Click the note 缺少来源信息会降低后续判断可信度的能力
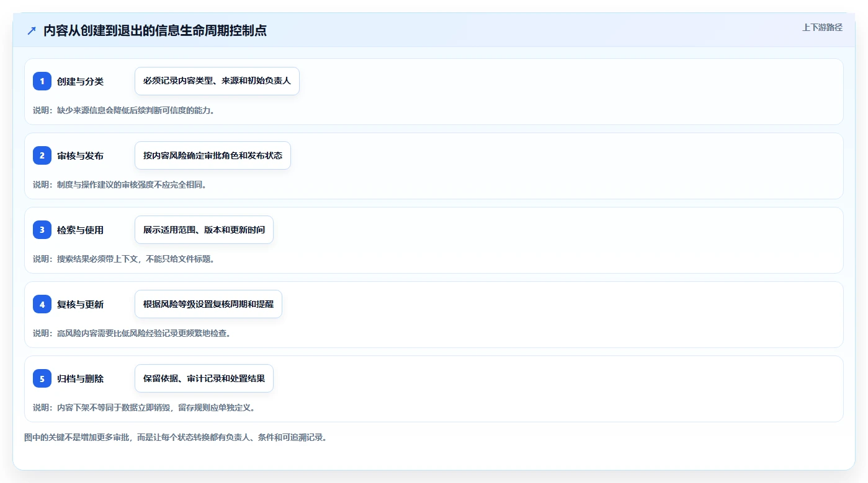The width and height of the screenshot is (868, 483). click(x=136, y=110)
